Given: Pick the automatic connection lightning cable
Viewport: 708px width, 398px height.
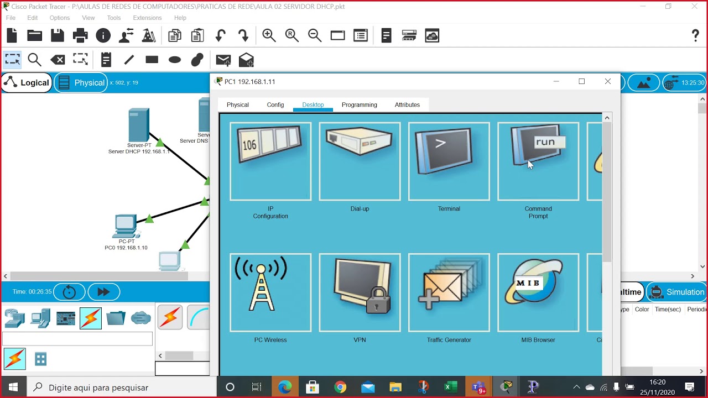Looking at the screenshot, I should click(x=170, y=317).
